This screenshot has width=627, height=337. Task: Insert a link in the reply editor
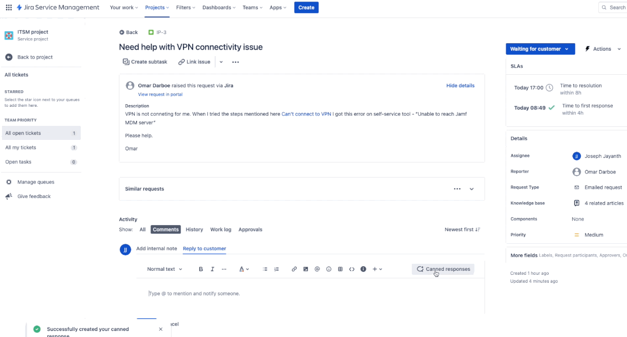coord(294,269)
